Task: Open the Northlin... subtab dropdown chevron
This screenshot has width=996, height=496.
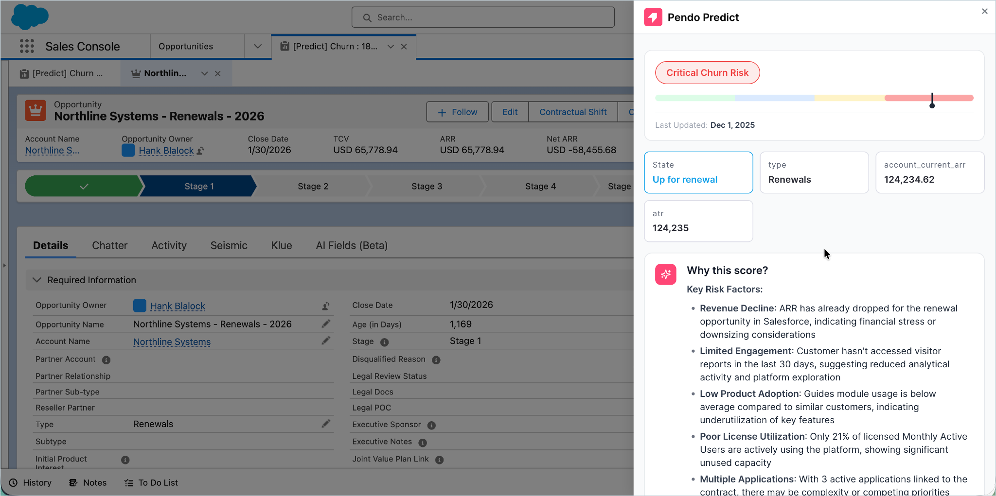Action: click(205, 73)
